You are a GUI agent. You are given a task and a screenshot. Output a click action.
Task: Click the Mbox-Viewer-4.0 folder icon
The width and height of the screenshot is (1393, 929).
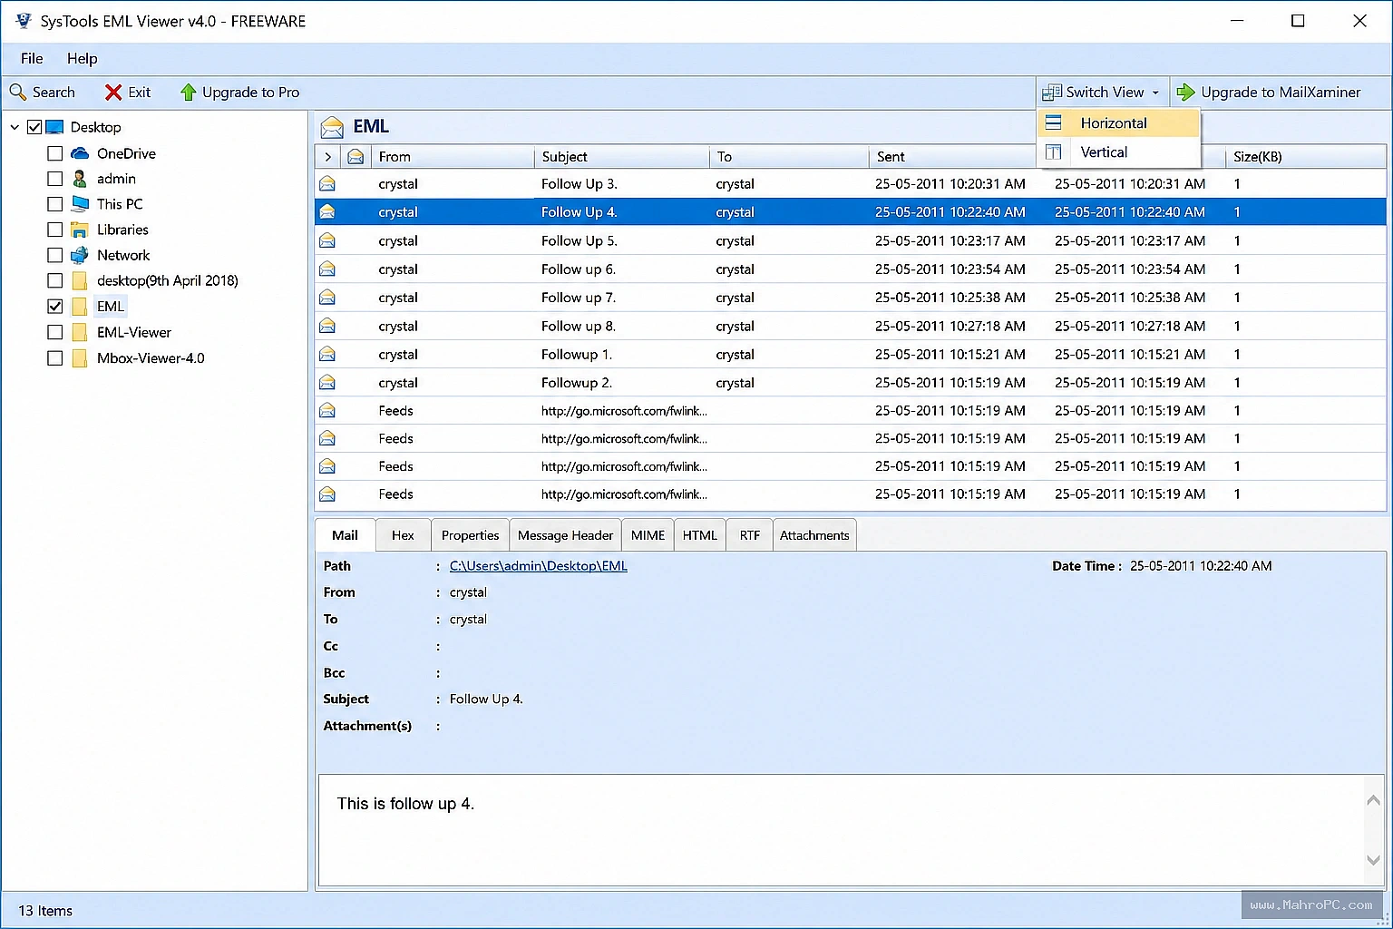point(80,358)
